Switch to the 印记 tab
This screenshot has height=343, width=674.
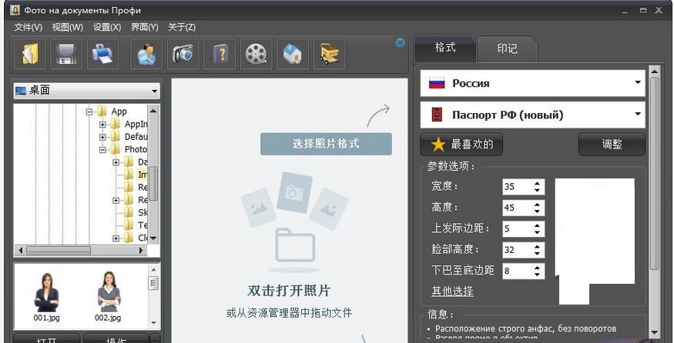[x=507, y=48]
